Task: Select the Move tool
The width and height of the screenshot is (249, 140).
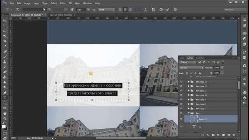Action: pyautogui.click(x=5, y=21)
